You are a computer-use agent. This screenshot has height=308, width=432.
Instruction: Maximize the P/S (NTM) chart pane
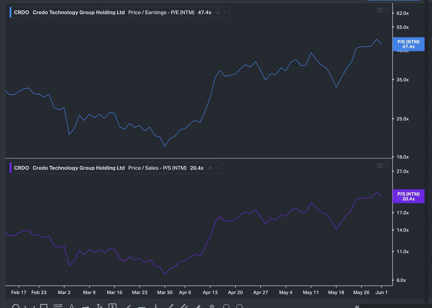pos(386,165)
